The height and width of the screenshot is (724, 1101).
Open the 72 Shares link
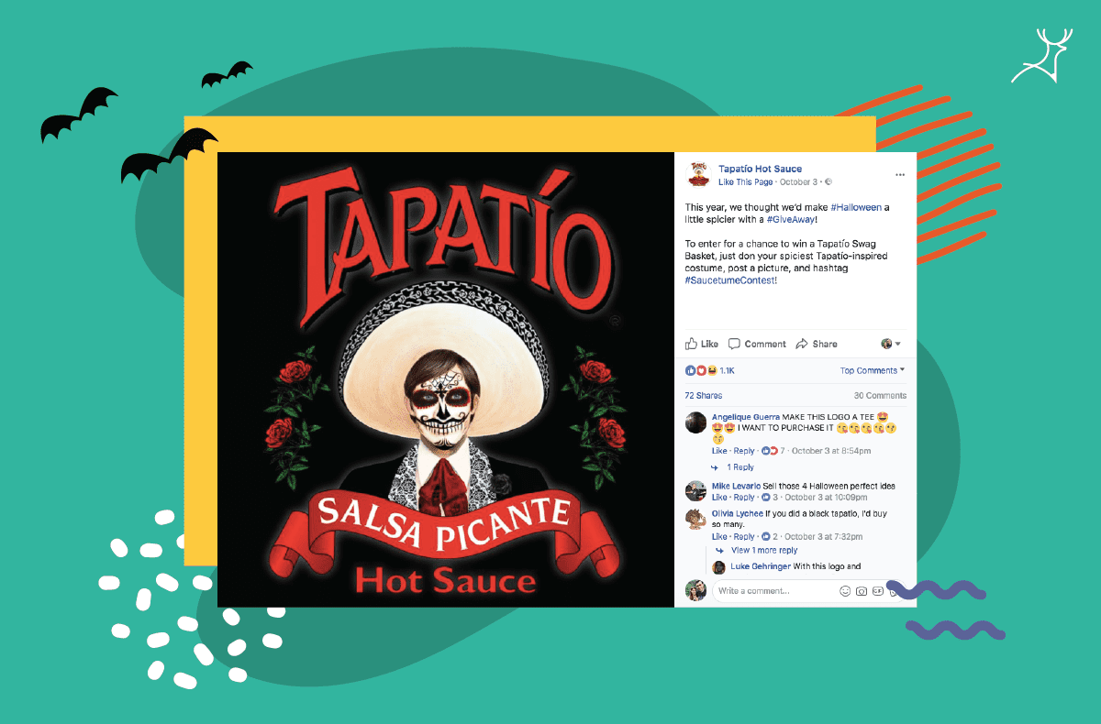[x=704, y=396]
